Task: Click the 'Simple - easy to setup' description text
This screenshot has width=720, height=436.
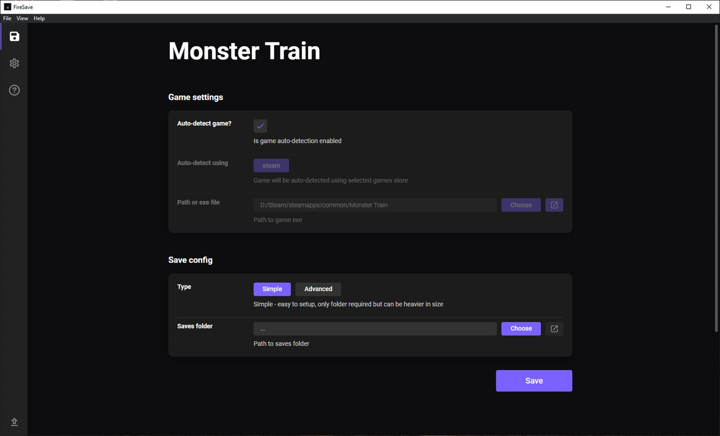Action: (x=349, y=304)
